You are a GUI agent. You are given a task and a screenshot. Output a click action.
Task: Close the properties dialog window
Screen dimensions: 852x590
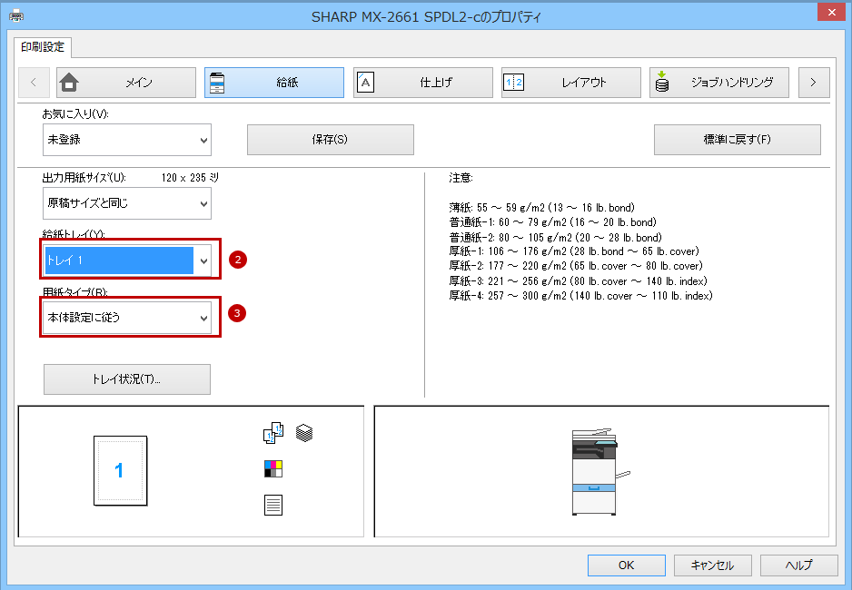pos(831,12)
